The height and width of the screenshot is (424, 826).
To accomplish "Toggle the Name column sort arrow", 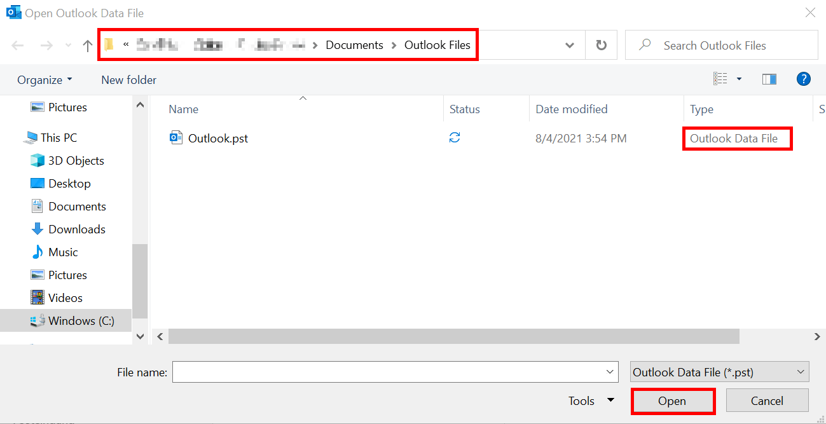I will click(303, 99).
